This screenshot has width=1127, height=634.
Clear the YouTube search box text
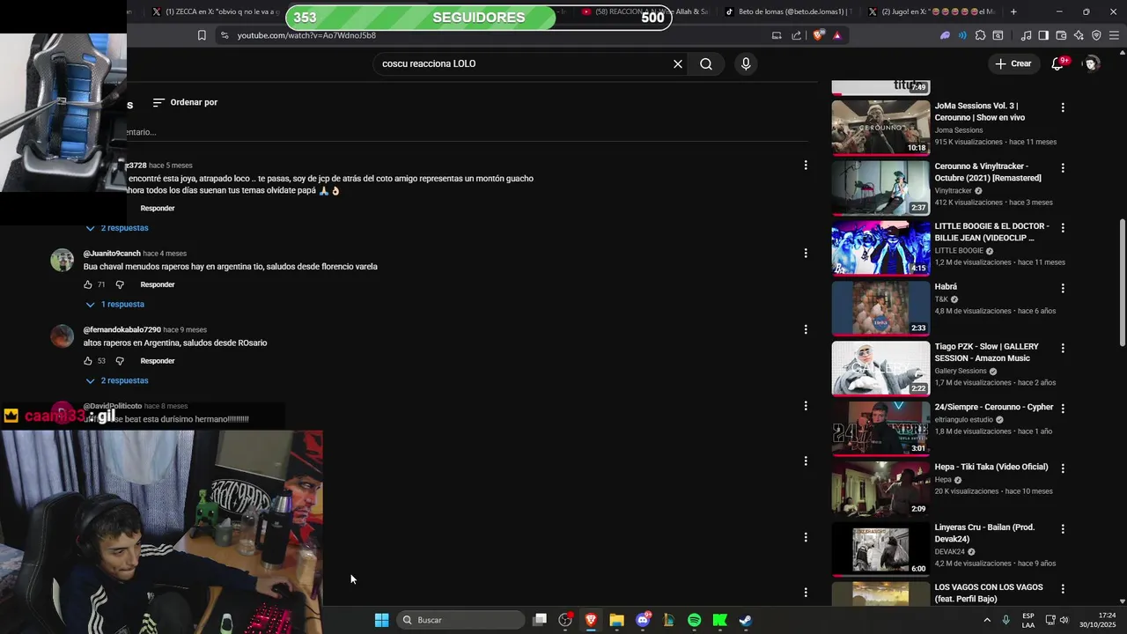pyautogui.click(x=678, y=63)
